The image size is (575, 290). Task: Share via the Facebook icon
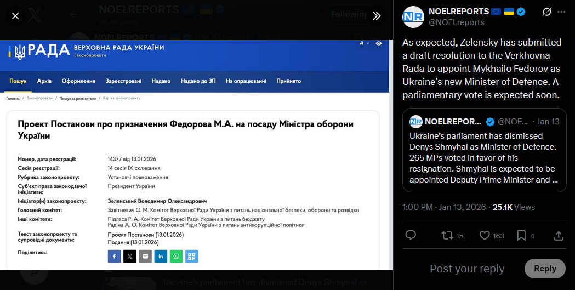[x=114, y=256]
